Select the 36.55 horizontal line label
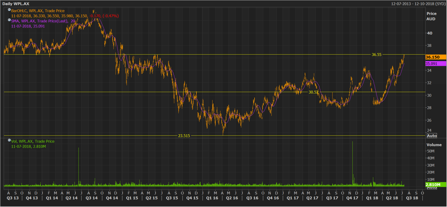Viewport: 447px width, 207px height. pos(376,55)
